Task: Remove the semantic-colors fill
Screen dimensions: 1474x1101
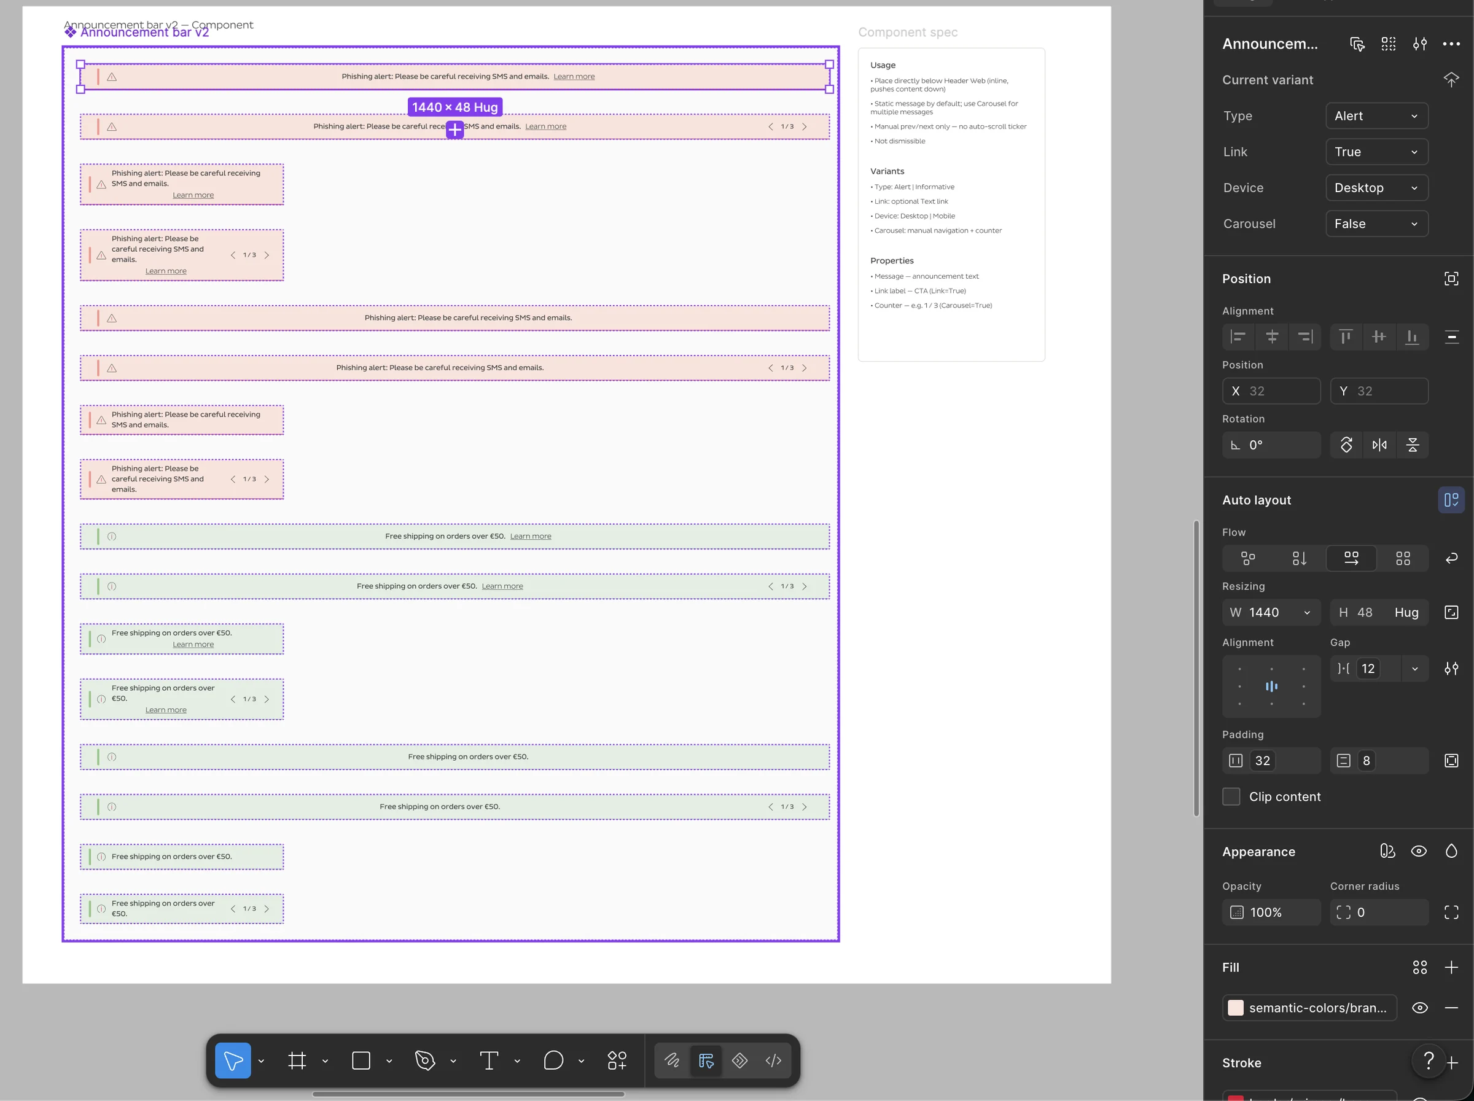Action: point(1451,1008)
